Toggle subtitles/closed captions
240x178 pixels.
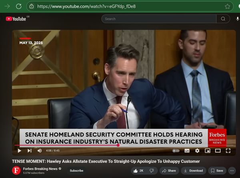click(x=187, y=151)
